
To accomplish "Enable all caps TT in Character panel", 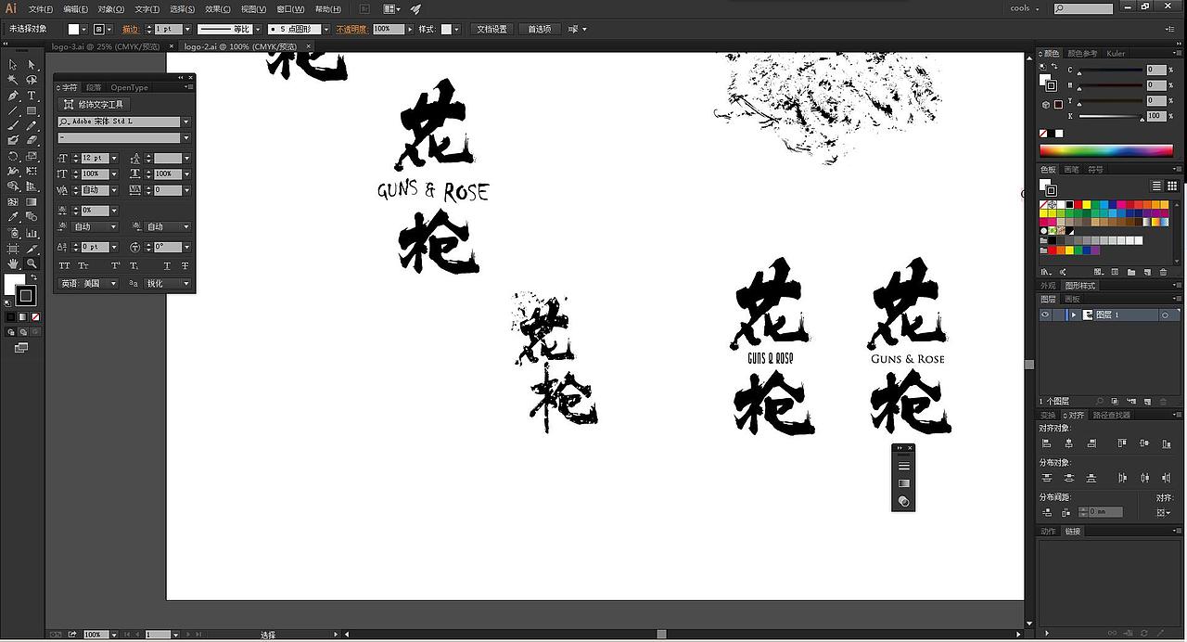I will [64, 266].
